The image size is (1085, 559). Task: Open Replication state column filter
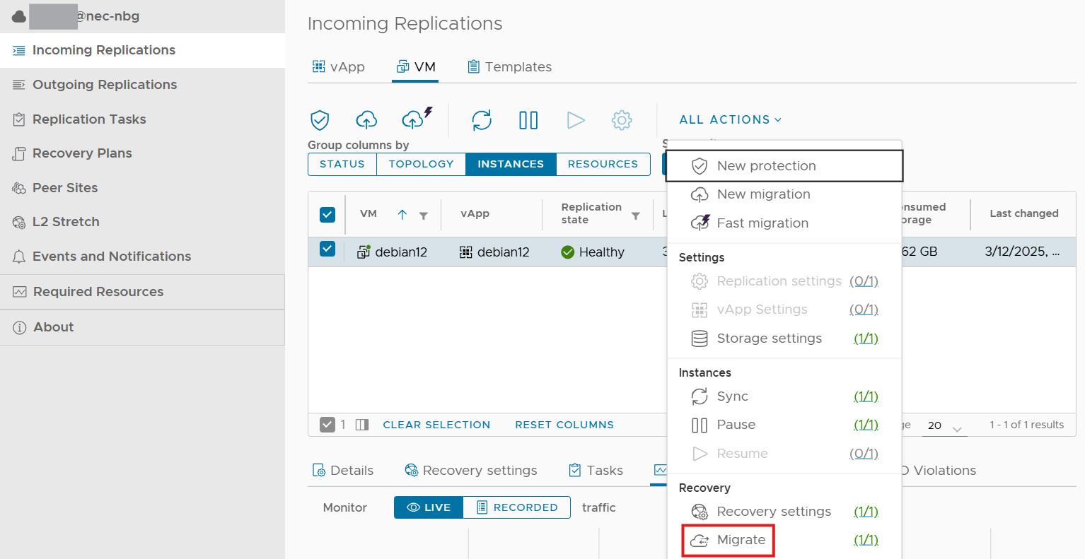(636, 216)
